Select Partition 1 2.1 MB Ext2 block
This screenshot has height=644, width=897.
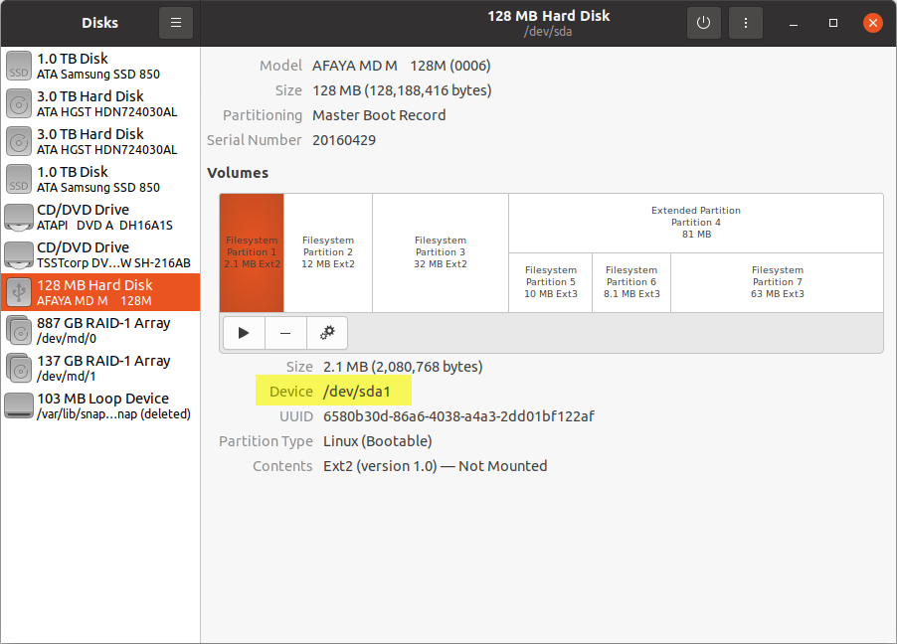252,252
